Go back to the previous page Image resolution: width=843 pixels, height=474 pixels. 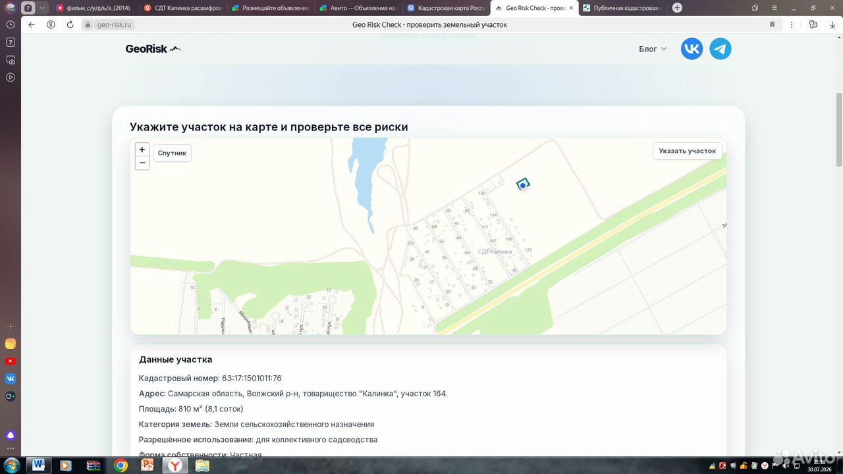coord(31,24)
